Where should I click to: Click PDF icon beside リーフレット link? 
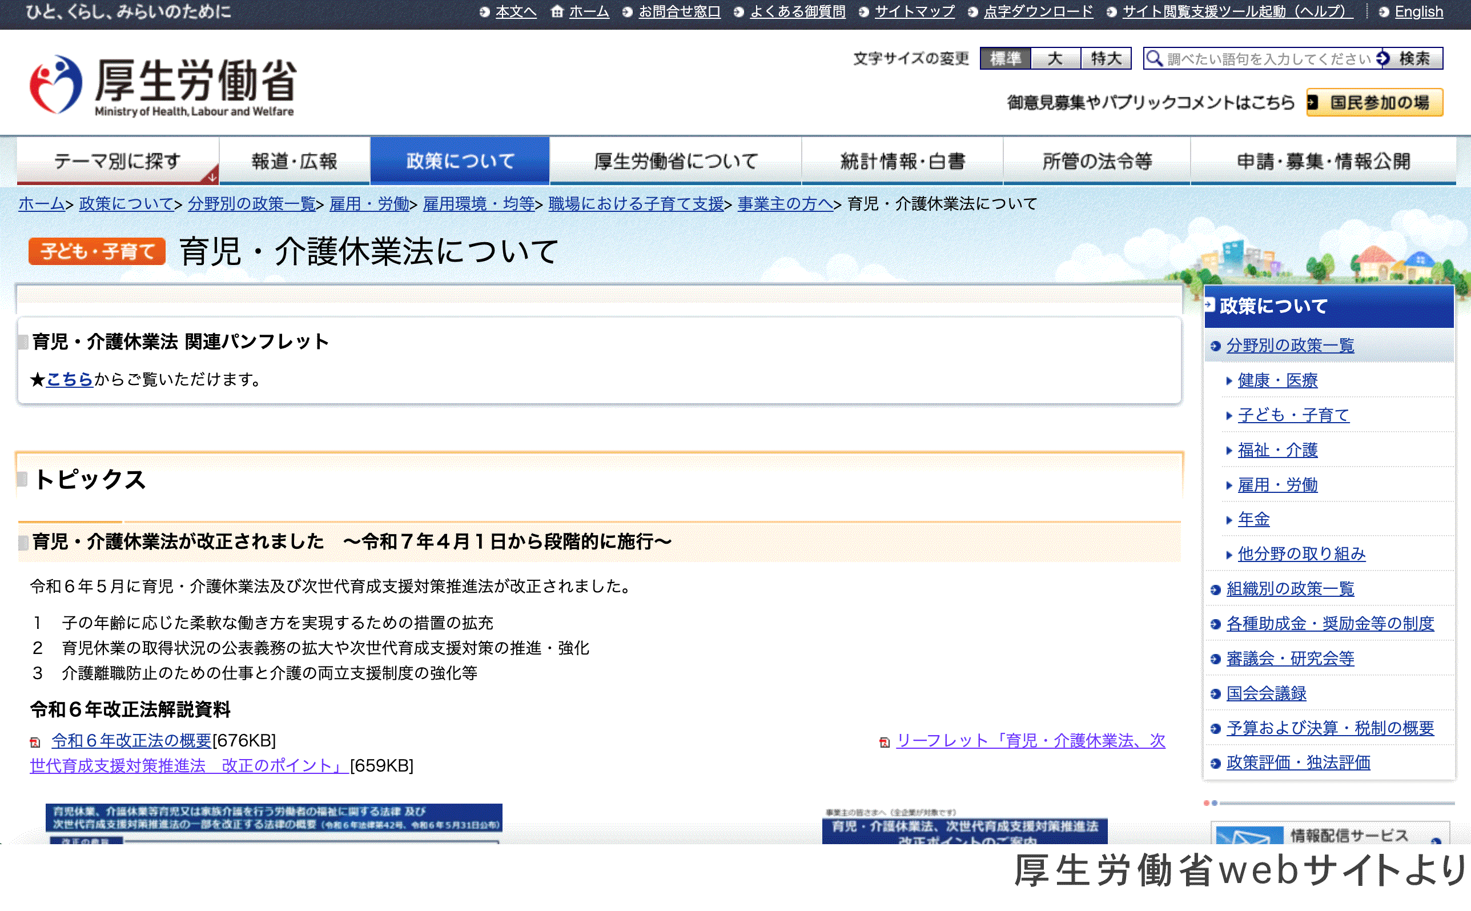pyautogui.click(x=885, y=743)
